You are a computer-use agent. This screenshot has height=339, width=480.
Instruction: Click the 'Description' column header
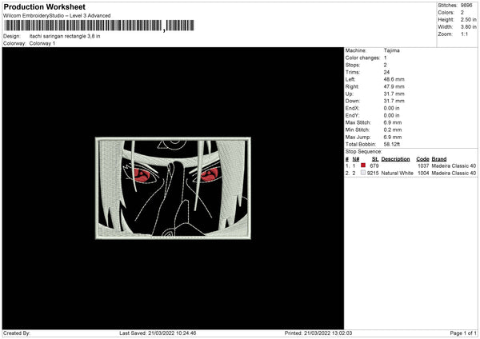tap(395, 159)
